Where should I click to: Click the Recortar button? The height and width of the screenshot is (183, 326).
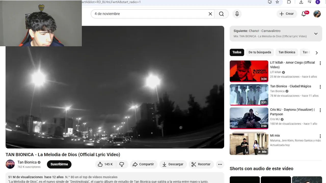201,164
